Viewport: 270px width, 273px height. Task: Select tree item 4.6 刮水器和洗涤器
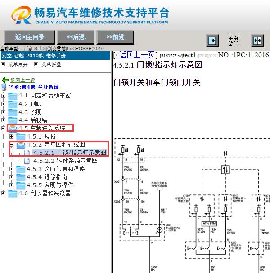45,193
